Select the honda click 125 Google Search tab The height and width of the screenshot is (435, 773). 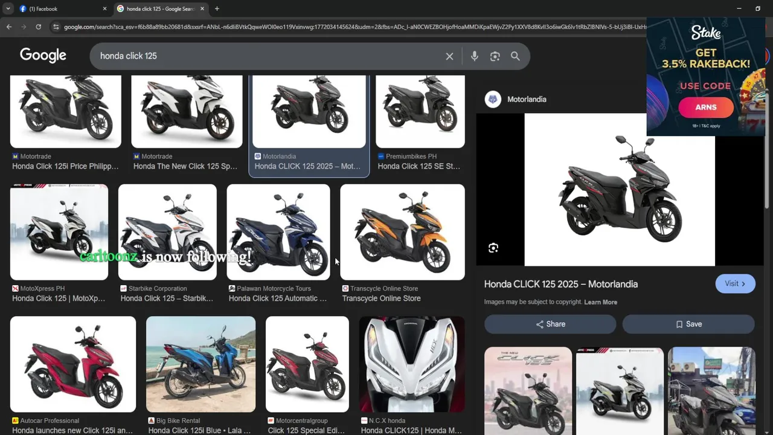[160, 8]
